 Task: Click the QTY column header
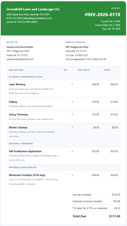pyautogui.click(x=66, y=70)
